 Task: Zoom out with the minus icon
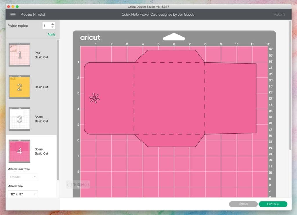click(69, 184)
